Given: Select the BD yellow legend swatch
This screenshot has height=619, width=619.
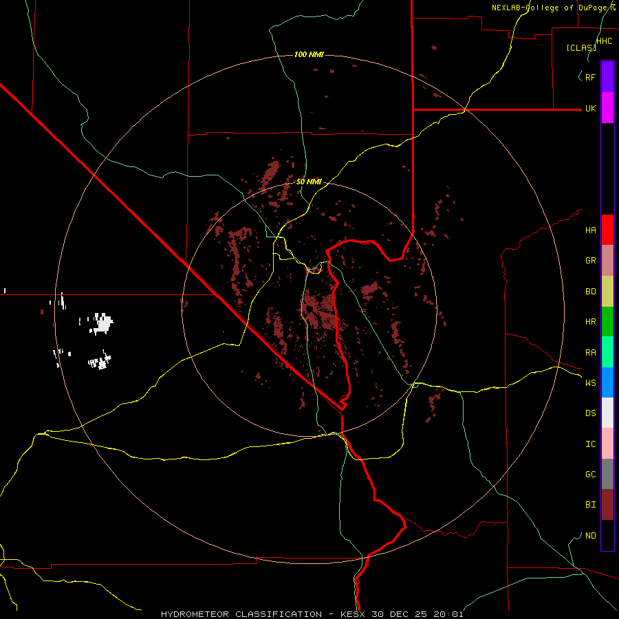Looking at the screenshot, I should (607, 292).
